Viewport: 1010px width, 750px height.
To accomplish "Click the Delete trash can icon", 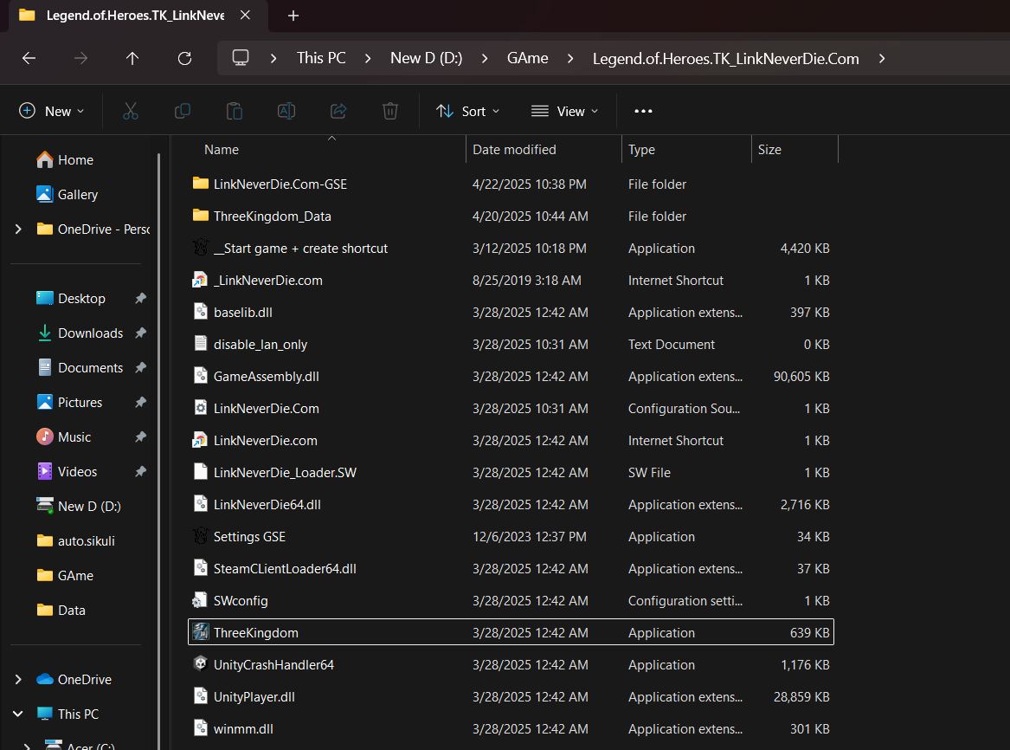I will coord(390,111).
